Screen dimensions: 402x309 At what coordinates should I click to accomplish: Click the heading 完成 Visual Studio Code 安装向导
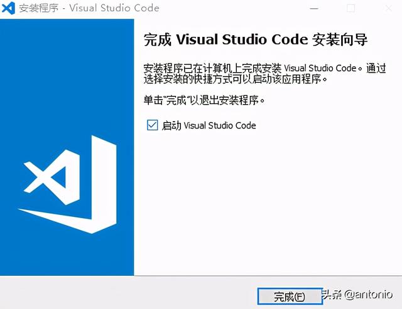tap(256, 40)
